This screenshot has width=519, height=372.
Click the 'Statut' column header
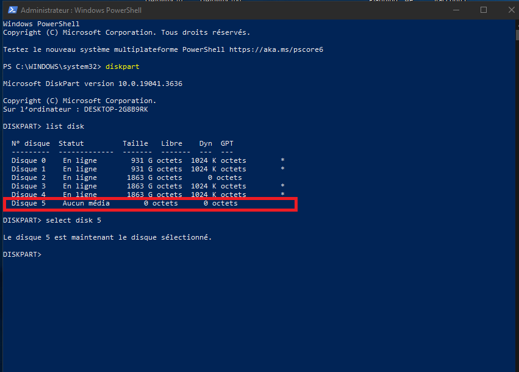[71, 143]
